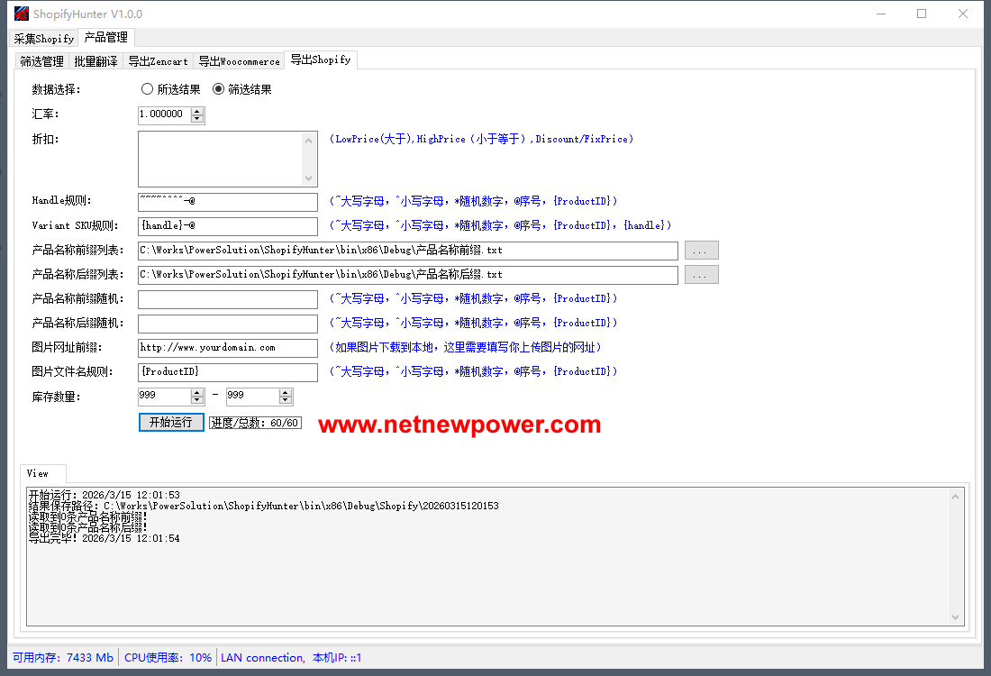
Task: Decrease the 汇率 value with down arrow
Action: tap(197, 119)
